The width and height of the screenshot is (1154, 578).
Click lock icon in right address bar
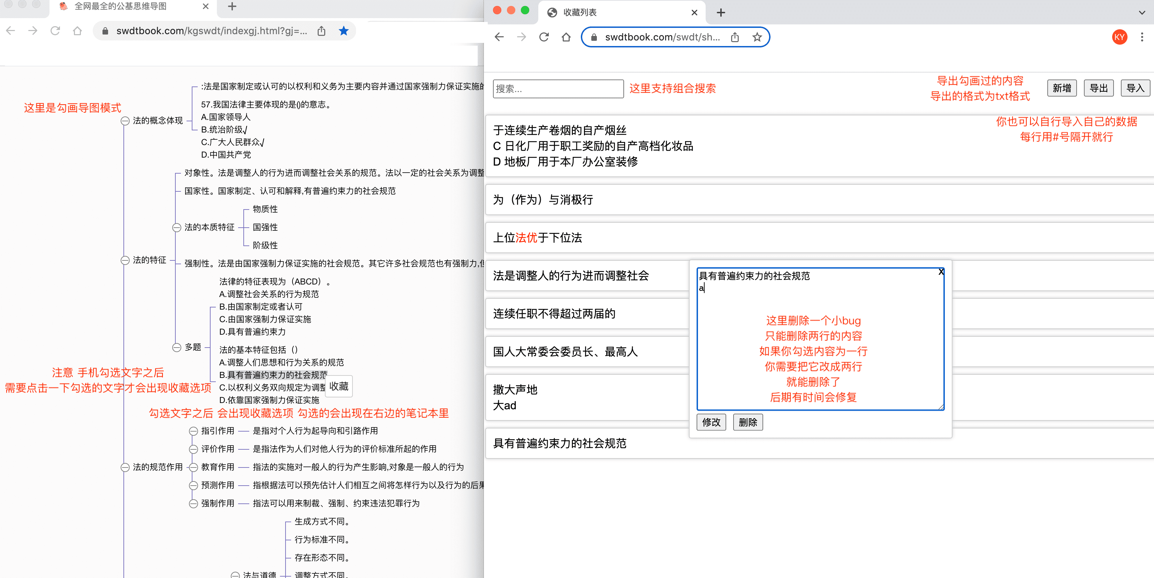[x=594, y=37]
